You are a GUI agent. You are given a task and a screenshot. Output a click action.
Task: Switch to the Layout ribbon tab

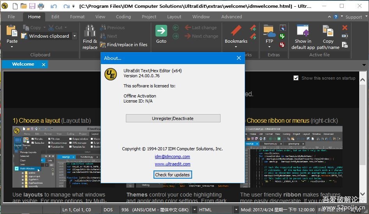(x=174, y=17)
